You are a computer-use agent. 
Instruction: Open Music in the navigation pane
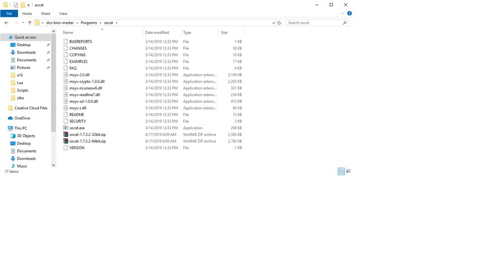click(22, 166)
